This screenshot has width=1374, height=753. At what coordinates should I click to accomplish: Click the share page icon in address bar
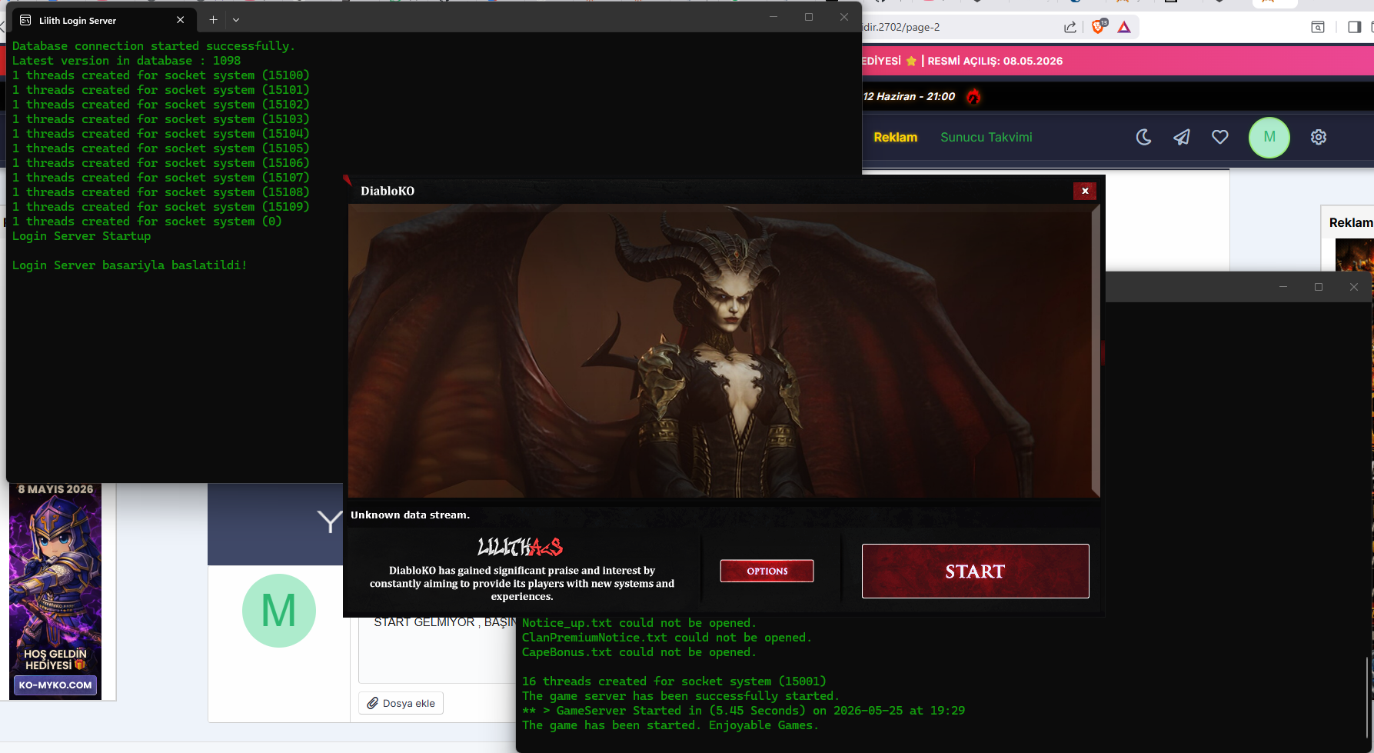1070,27
